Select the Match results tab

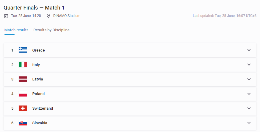[16, 30]
